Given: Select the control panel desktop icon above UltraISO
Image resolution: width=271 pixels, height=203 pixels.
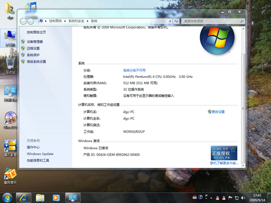Looking at the screenshot, I should pyautogui.click(x=11, y=94).
